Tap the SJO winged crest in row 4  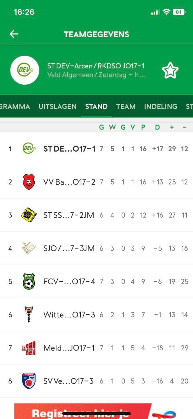[29, 248]
